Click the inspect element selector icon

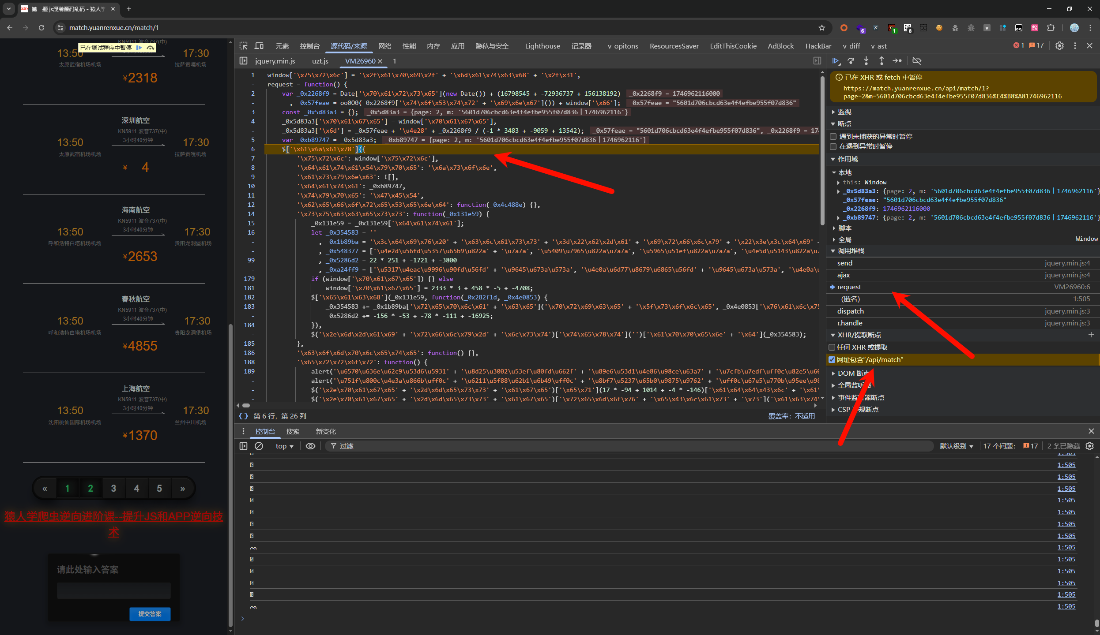tap(244, 46)
